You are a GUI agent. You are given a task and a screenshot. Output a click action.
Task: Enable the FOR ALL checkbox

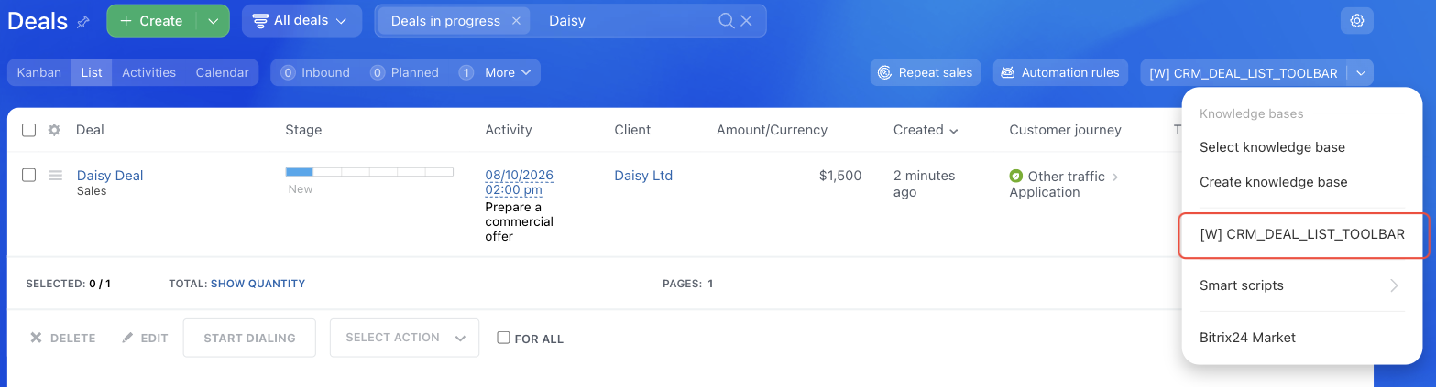(503, 338)
